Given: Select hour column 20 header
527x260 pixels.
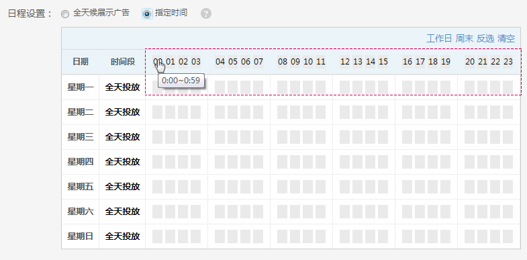Looking at the screenshot, I should pyautogui.click(x=470, y=62).
